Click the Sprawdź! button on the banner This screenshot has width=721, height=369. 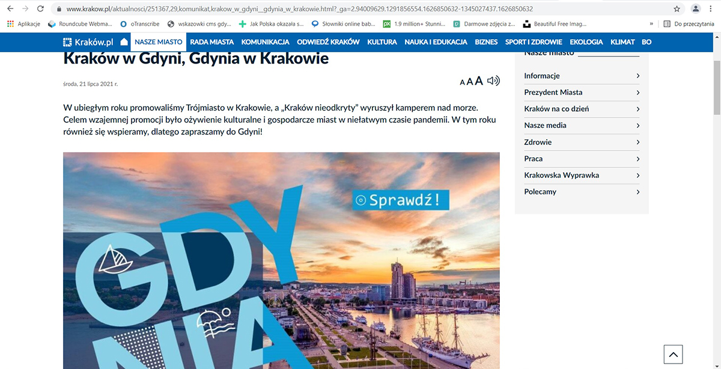click(401, 200)
